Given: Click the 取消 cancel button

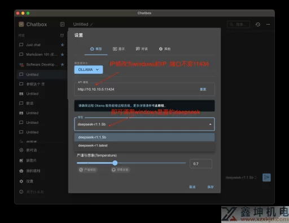Looking at the screenshot, I should point(192,187).
